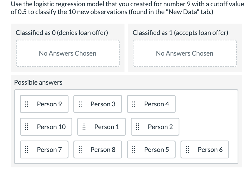Click the drag handle on Person 6
249x172 pixels.
(187, 149)
